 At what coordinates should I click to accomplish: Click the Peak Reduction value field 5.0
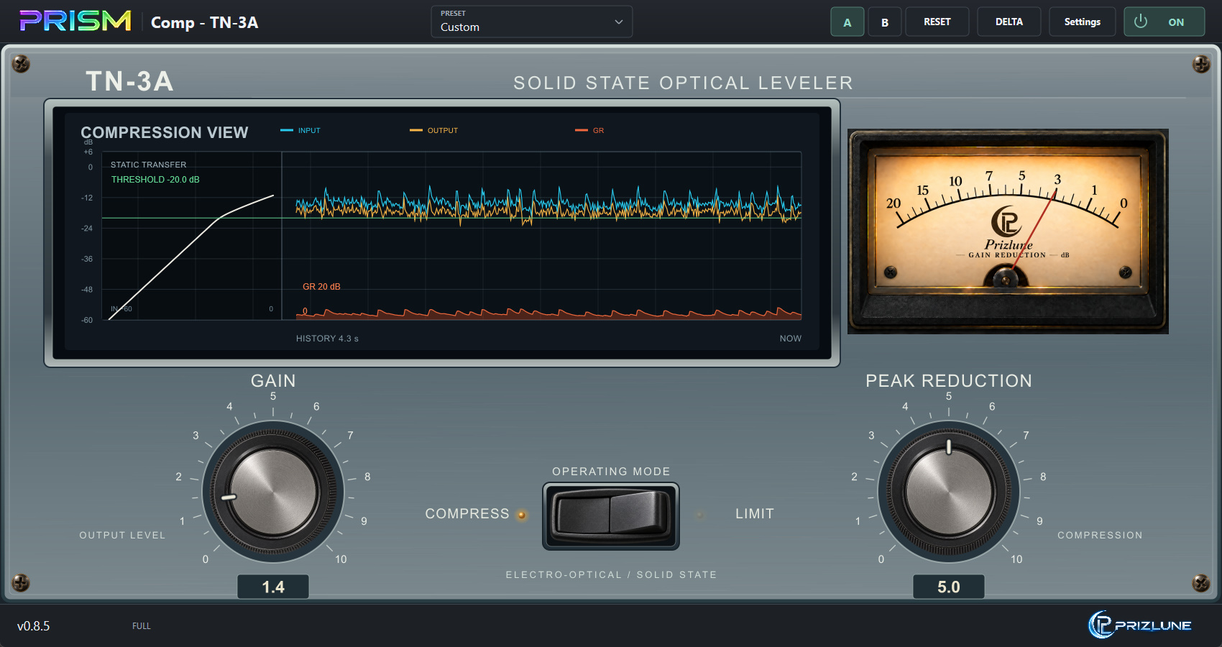pos(949,587)
